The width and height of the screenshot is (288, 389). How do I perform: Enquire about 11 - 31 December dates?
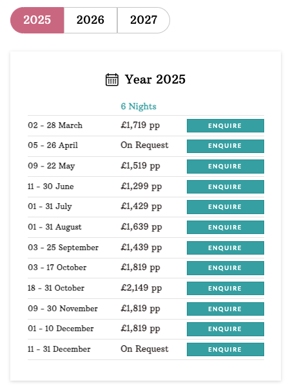pyautogui.click(x=226, y=350)
